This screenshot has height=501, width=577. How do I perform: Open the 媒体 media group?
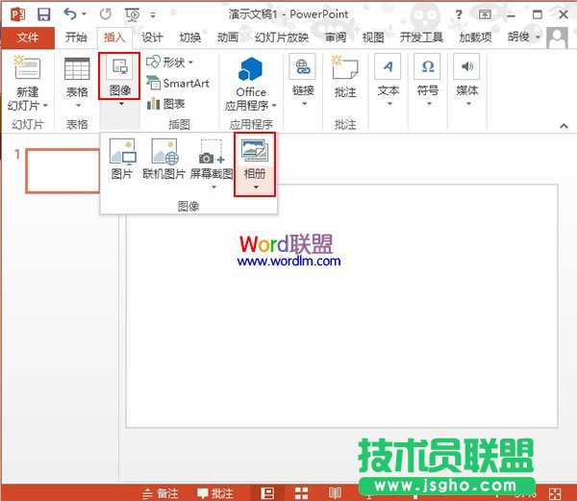466,80
